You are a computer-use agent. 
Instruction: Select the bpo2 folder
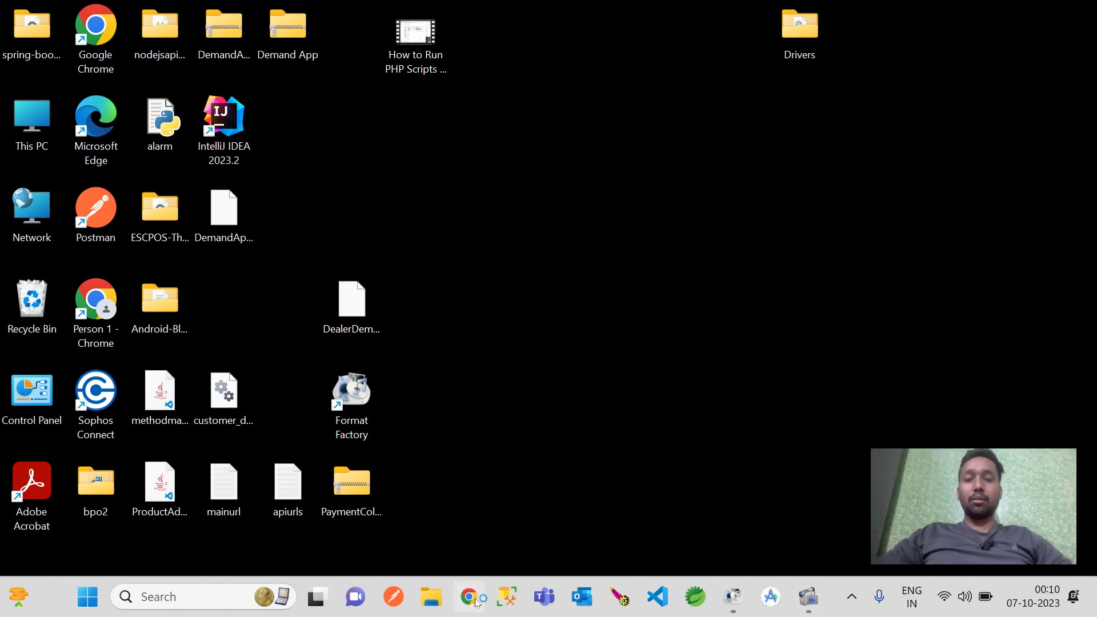[x=95, y=491]
